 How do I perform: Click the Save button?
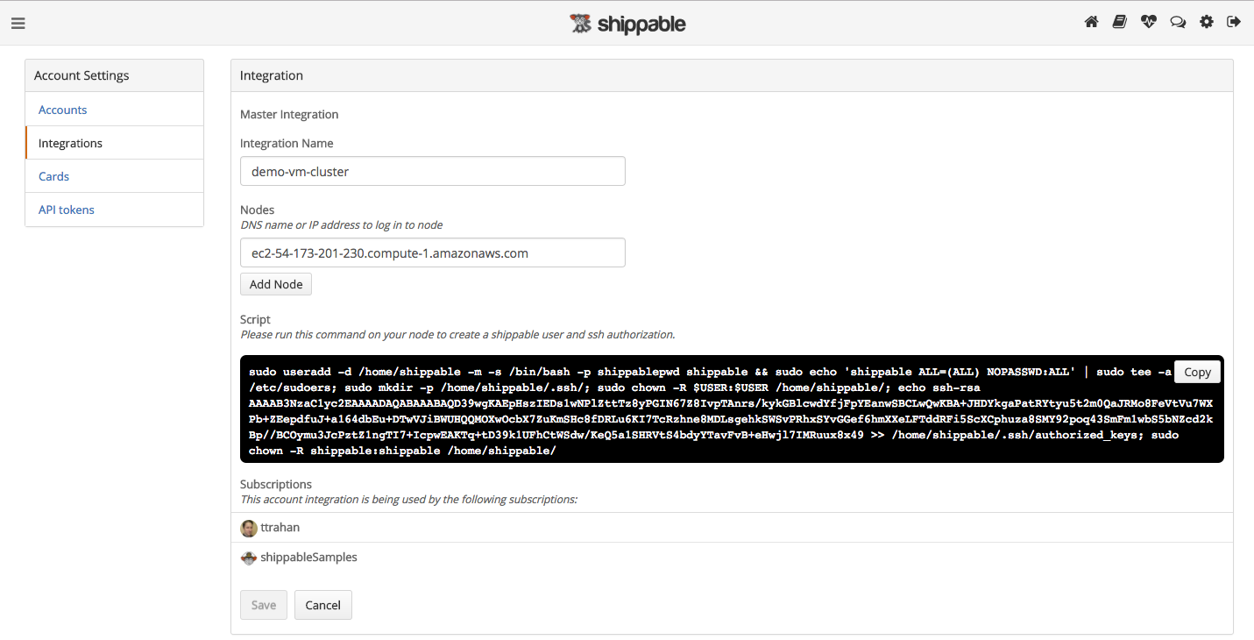(x=264, y=605)
